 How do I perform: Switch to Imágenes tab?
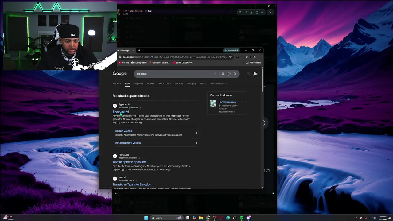tap(138, 83)
